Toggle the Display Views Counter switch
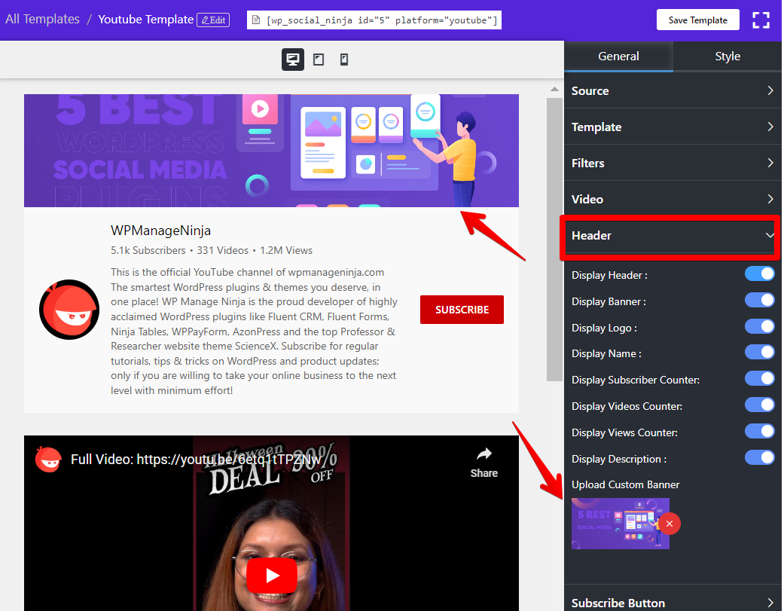The width and height of the screenshot is (784, 611). [x=759, y=431]
